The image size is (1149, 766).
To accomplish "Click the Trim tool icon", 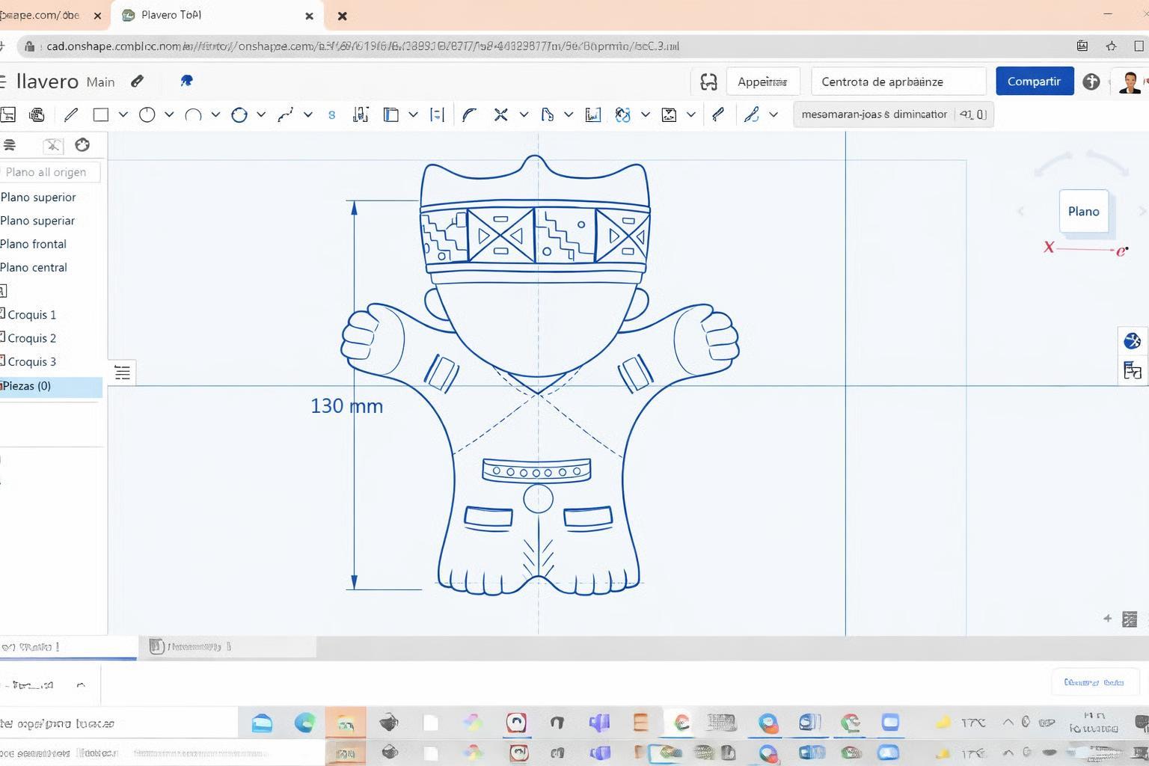I will pyautogui.click(x=500, y=114).
